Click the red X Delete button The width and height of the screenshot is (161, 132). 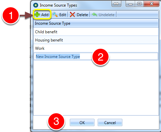pyautogui.click(x=79, y=14)
